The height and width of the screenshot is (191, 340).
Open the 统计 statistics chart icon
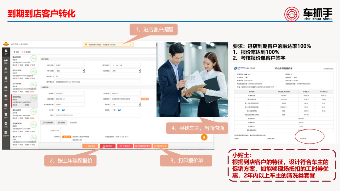6,106
